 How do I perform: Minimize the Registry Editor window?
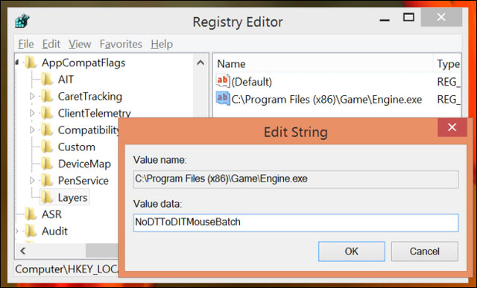[x=385, y=20]
